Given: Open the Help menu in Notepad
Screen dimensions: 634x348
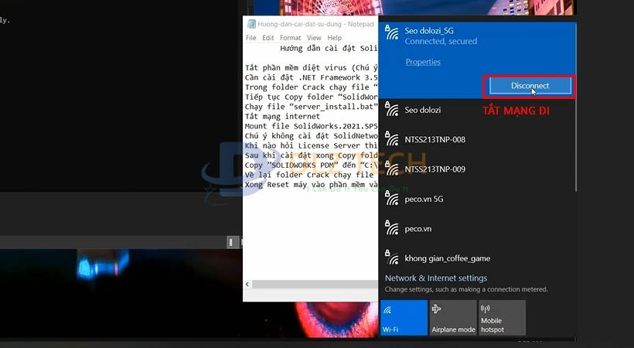Looking at the screenshot, I should (x=334, y=38).
